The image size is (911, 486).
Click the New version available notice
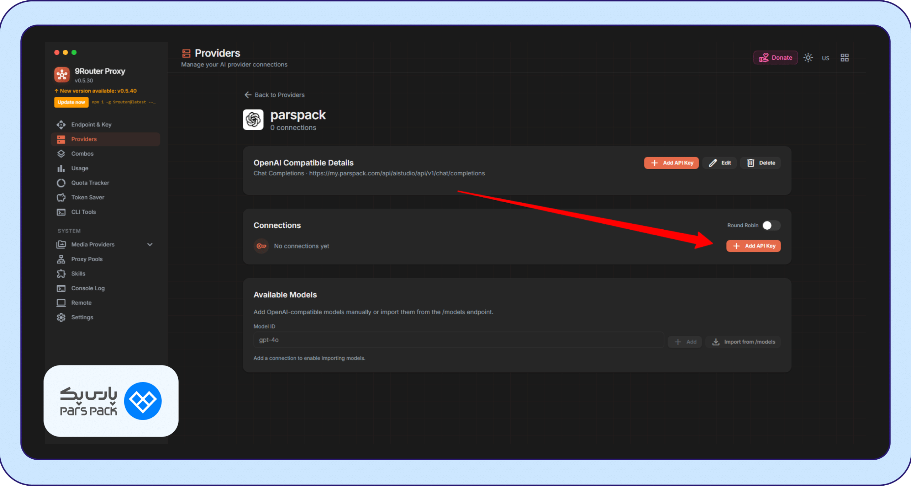click(95, 91)
